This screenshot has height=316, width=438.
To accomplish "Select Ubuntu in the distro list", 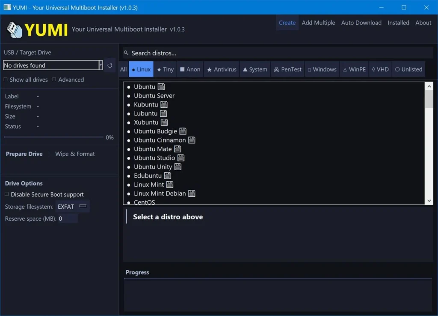I will pyautogui.click(x=145, y=87).
